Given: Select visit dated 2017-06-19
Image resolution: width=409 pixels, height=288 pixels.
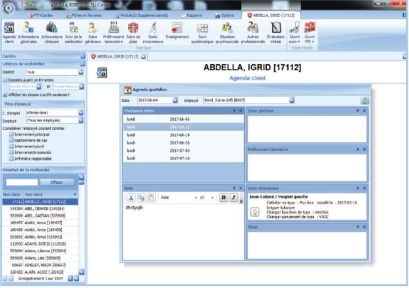Looking at the screenshot, I should point(183,135).
